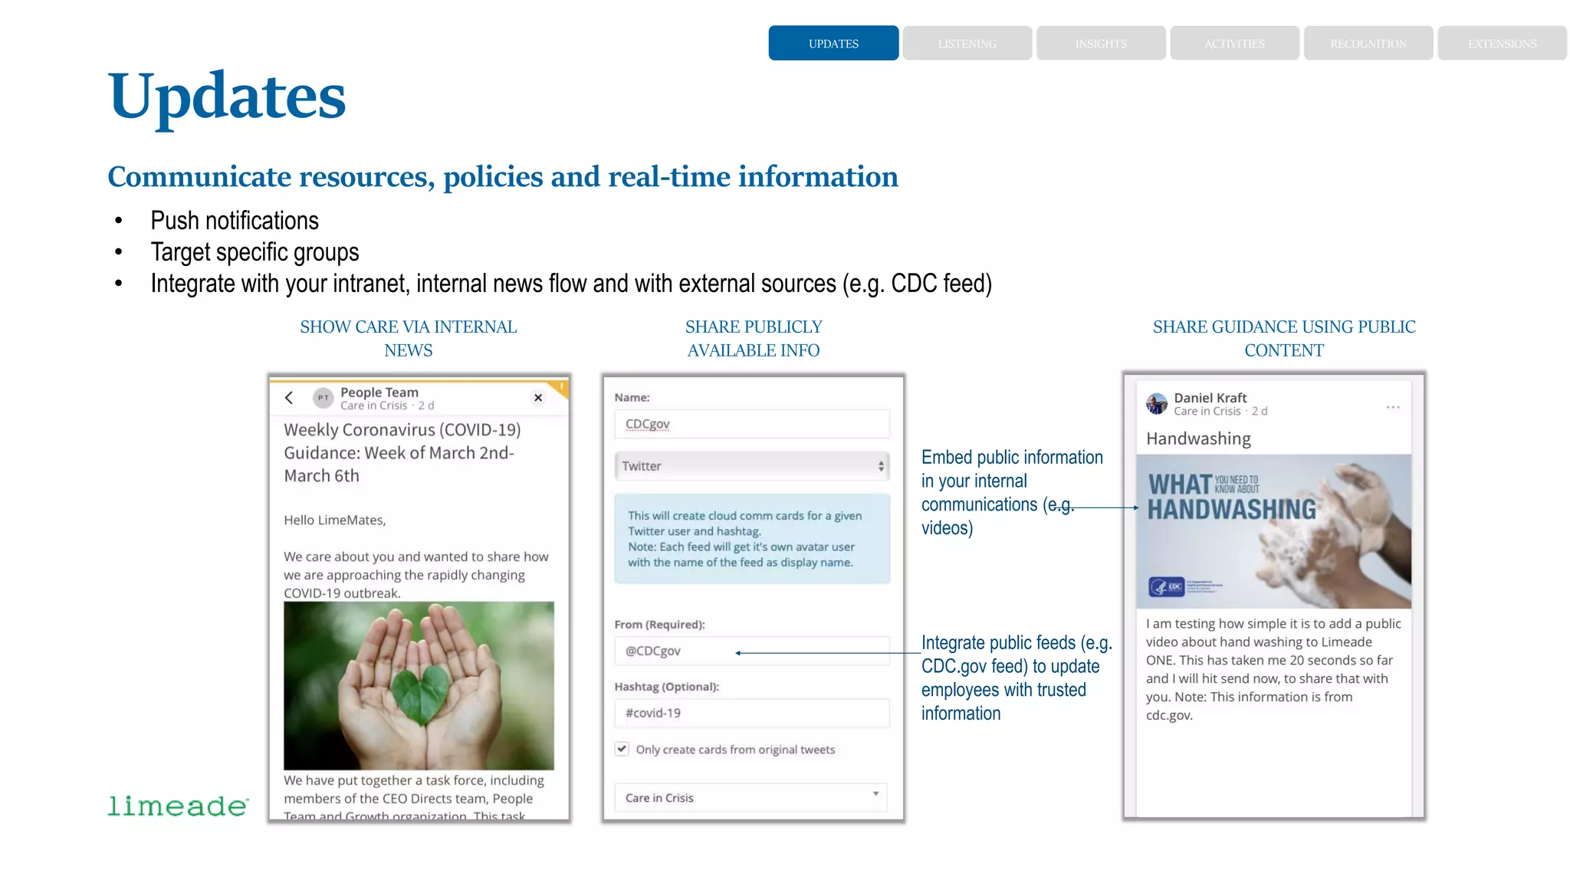The width and height of the screenshot is (1570, 883).
Task: Click the PT avatar icon
Action: [324, 397]
